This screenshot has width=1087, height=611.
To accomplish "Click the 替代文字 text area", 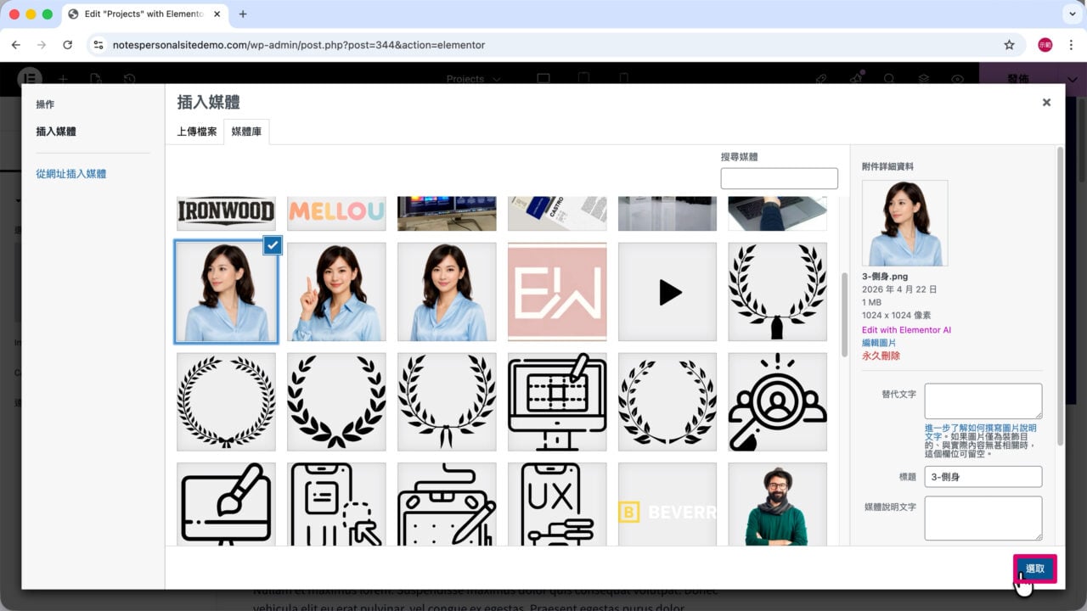I will click(983, 401).
